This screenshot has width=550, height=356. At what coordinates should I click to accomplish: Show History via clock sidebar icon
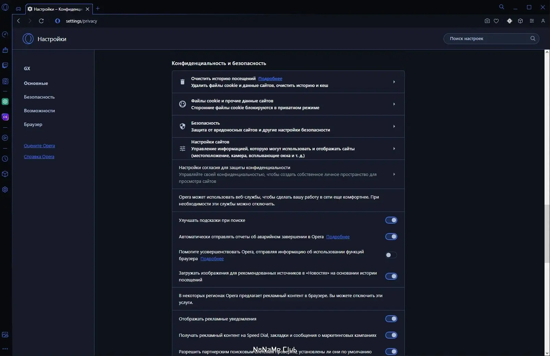(5, 159)
